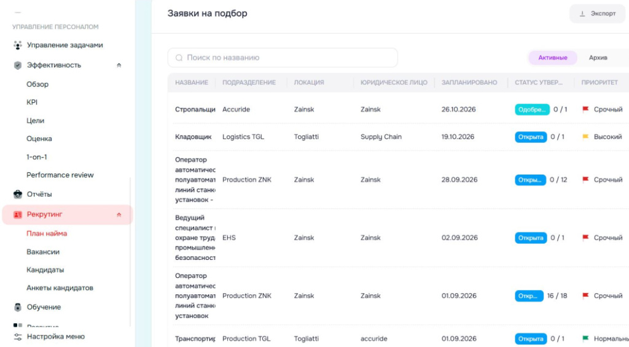Viewport: 629px width, 347px height.
Task: Click Logistics TGL department cell
Action: [243, 137]
